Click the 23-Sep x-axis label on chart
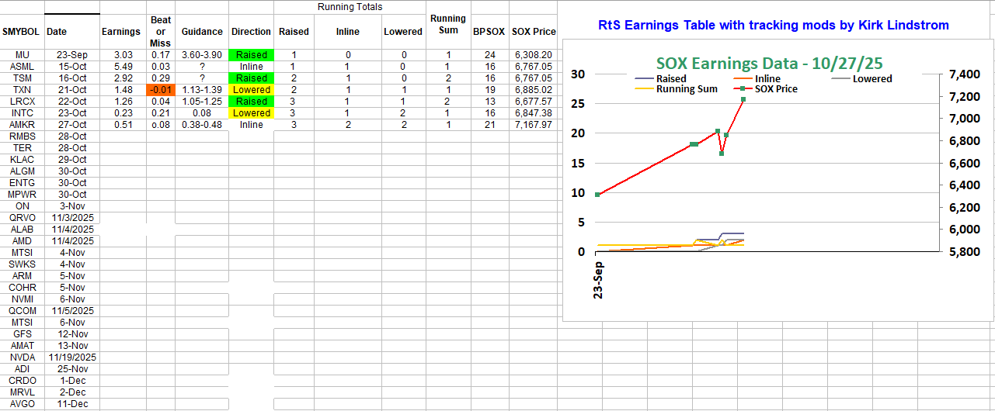The width and height of the screenshot is (995, 411). pos(598,279)
